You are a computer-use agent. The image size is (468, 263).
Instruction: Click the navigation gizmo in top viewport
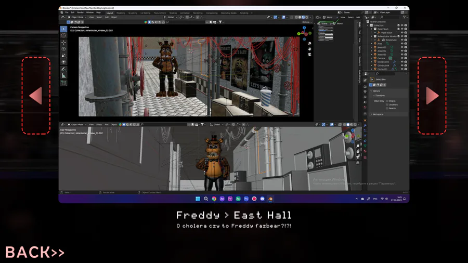click(304, 33)
